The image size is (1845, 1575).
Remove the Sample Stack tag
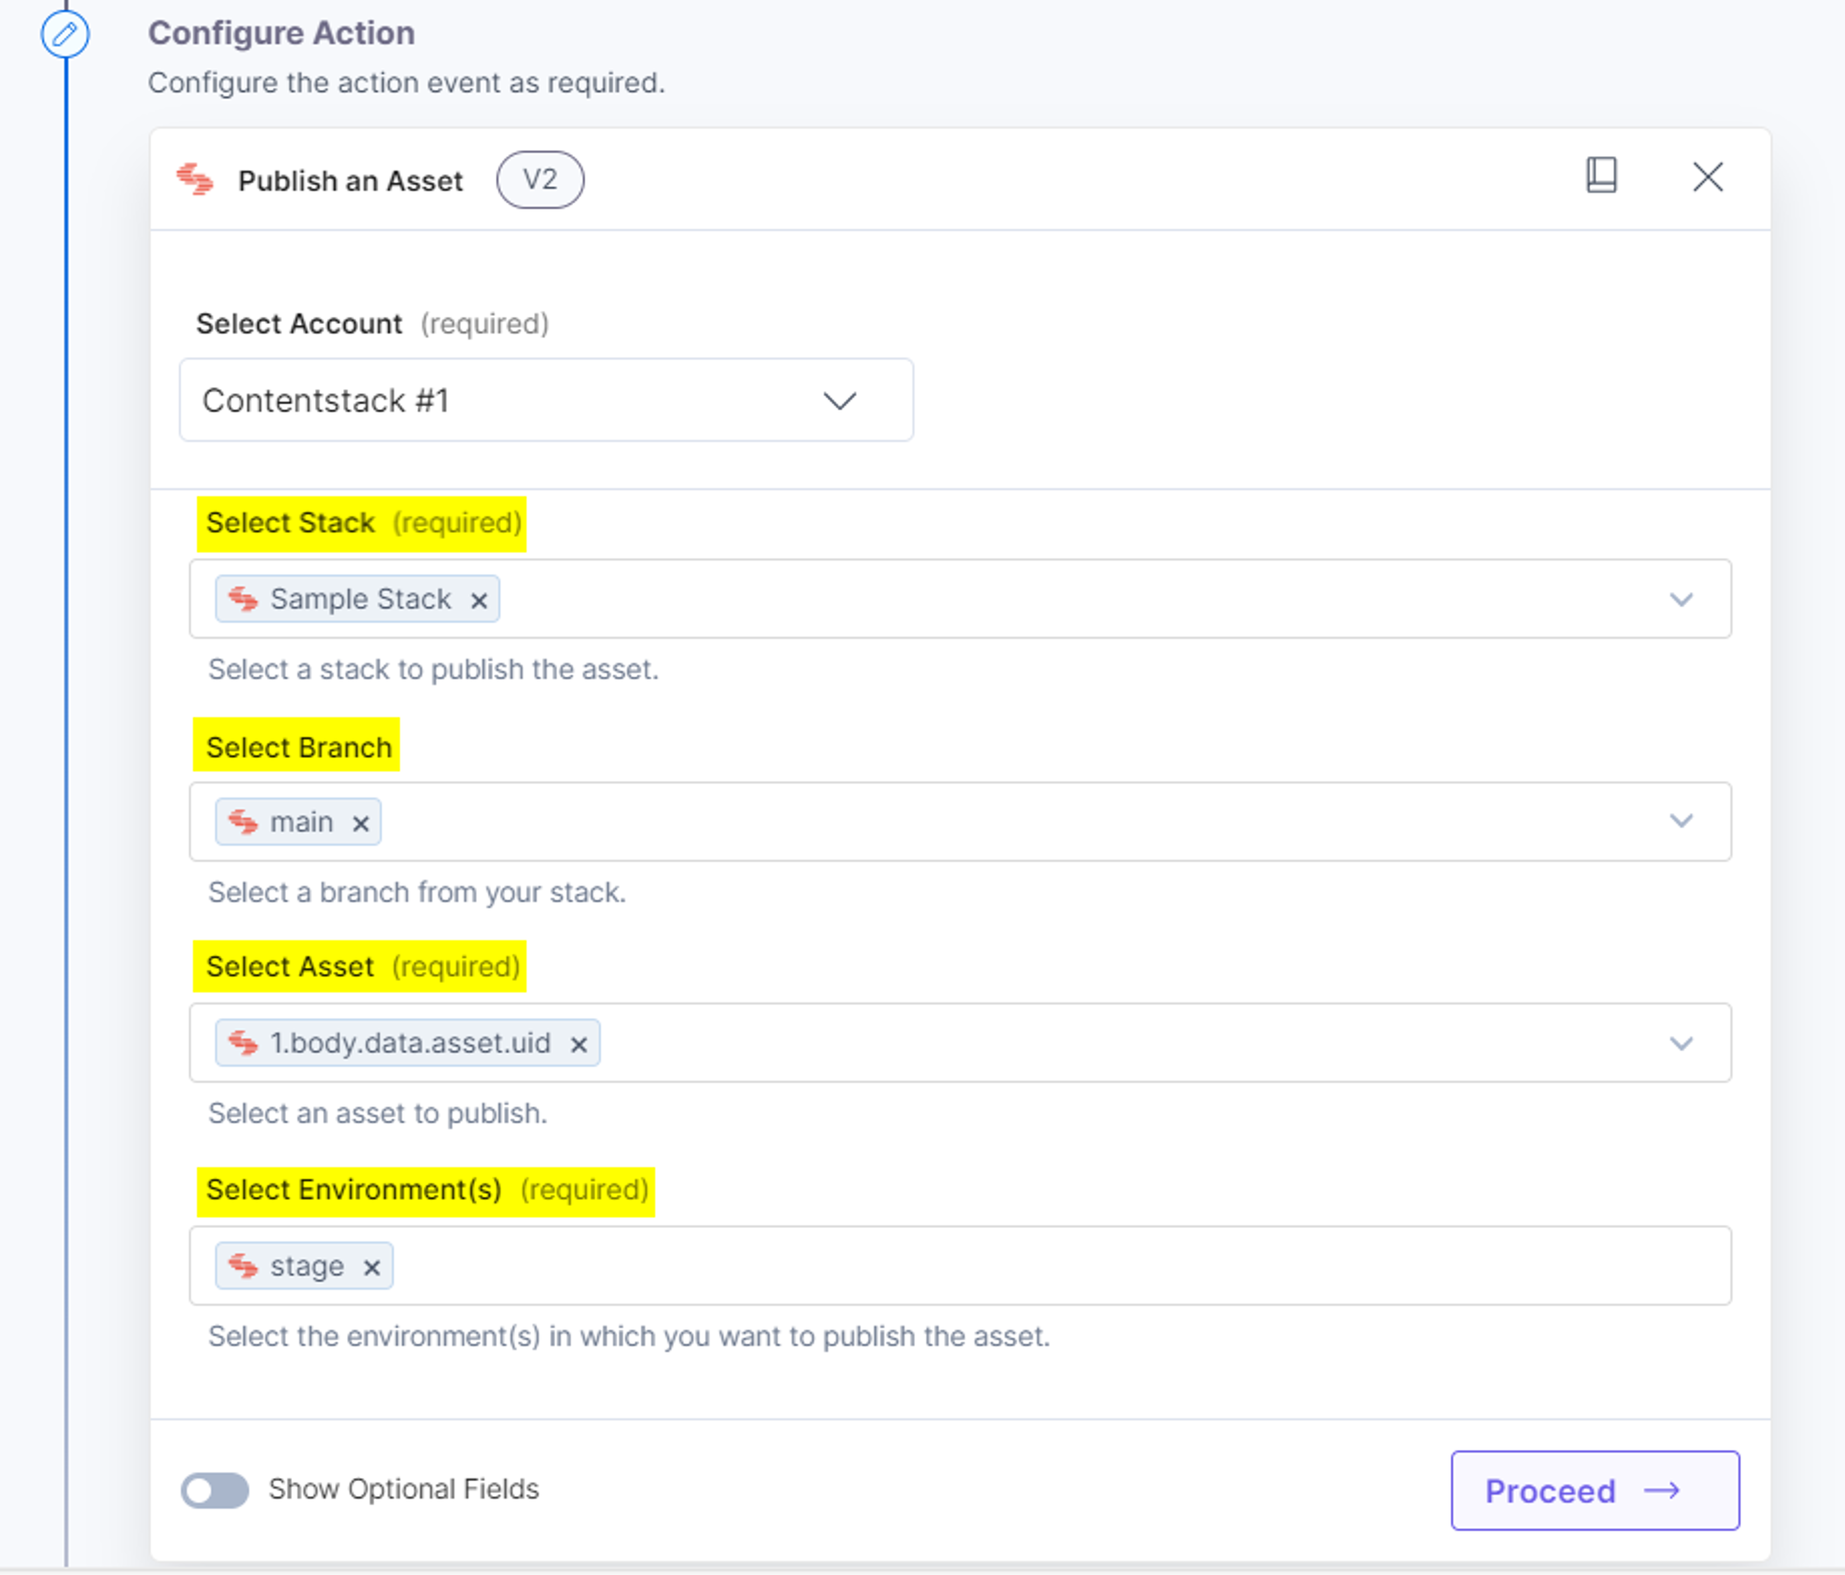pos(479,601)
